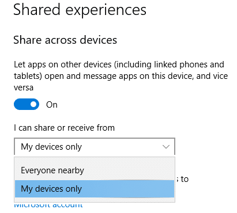Click the partially hidden "to" text

(185, 179)
